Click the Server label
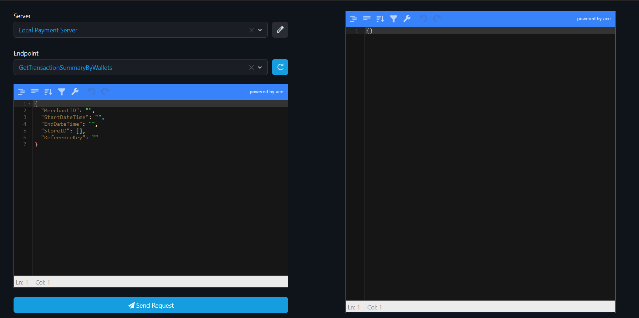This screenshot has width=639, height=318. tap(22, 16)
